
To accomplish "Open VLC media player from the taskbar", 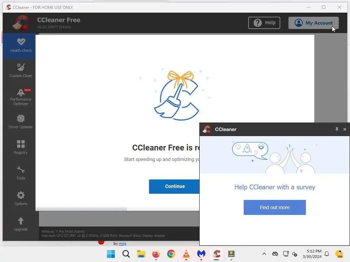I will click(x=186, y=254).
